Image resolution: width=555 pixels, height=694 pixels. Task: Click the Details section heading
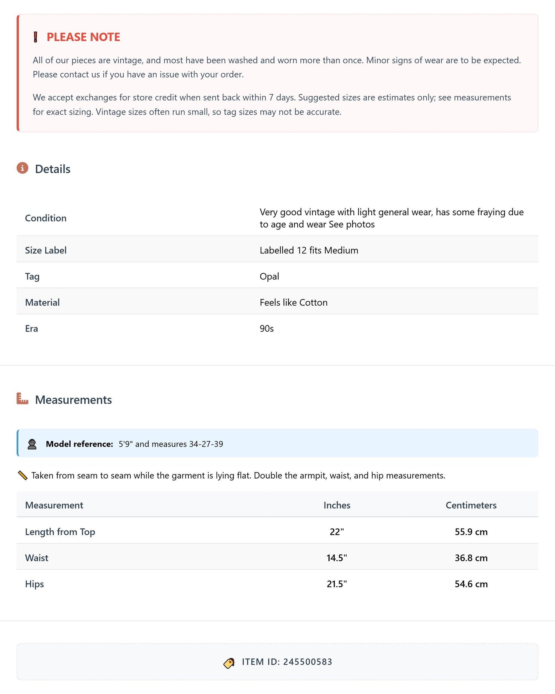coord(53,169)
